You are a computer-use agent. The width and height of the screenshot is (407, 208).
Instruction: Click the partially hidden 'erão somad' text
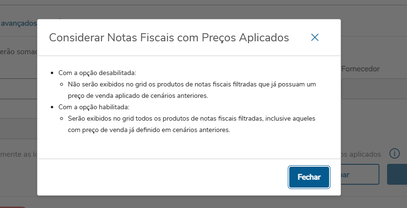[x=18, y=51]
